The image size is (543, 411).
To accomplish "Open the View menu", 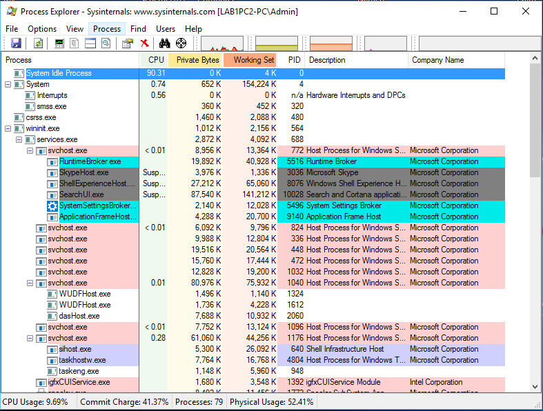I will [75, 29].
